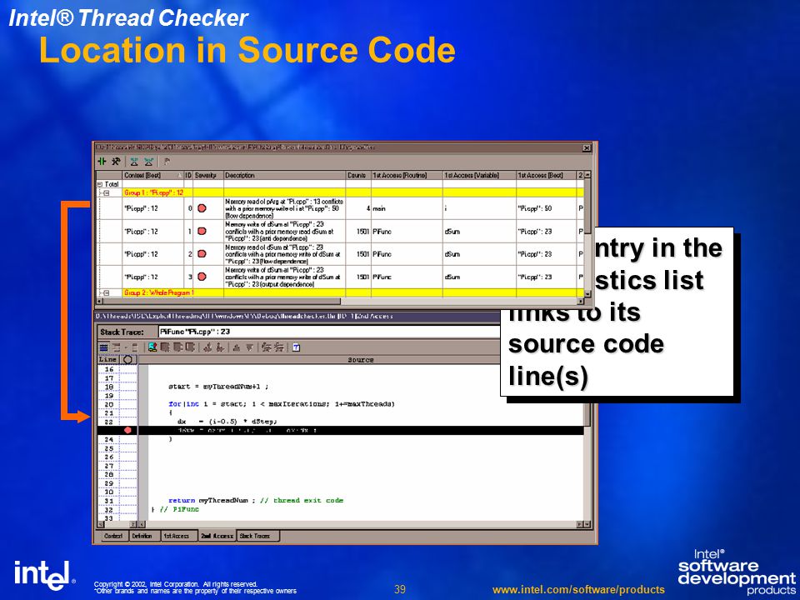
Task: Sort by Context [Best] column header
Action: click(153, 175)
